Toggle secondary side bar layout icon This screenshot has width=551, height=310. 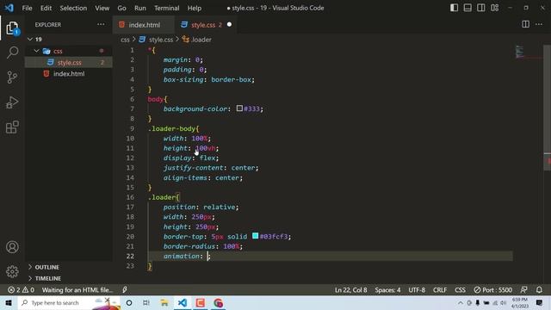click(480, 8)
